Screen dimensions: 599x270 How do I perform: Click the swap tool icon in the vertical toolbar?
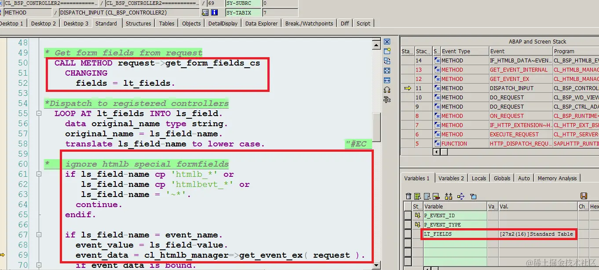tap(387, 61)
